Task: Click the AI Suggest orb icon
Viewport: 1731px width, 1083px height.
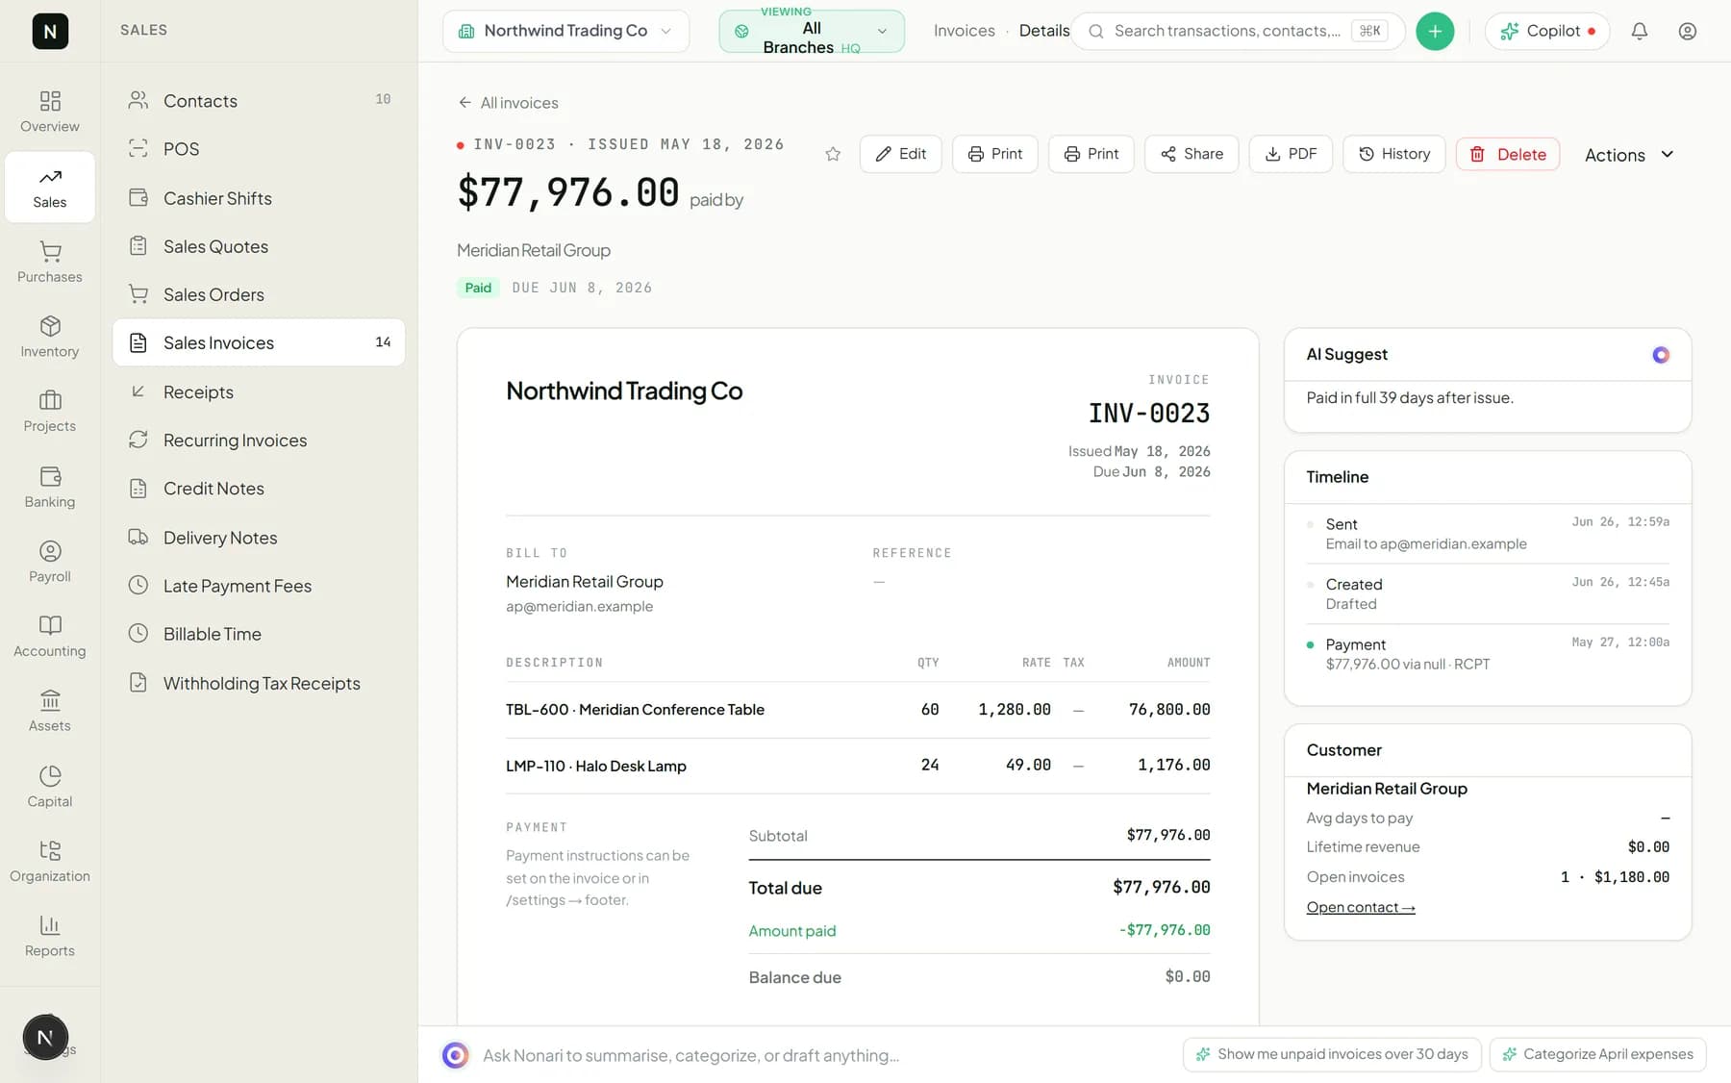Action: point(1661,355)
